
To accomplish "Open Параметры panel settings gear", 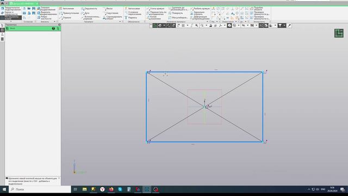I will pyautogui.click(x=59, y=24).
